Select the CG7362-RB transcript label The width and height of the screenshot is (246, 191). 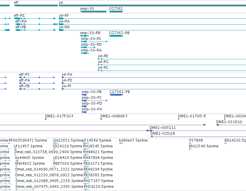[x=119, y=33]
